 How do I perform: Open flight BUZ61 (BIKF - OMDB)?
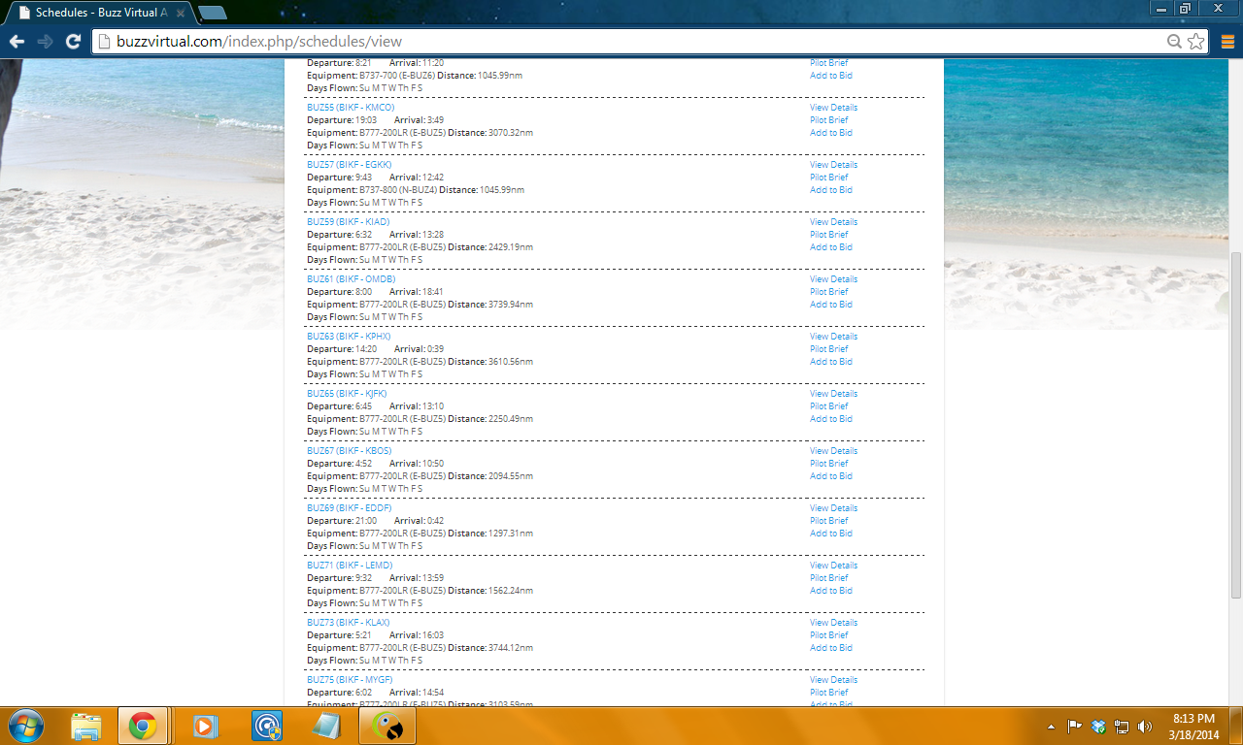pos(352,279)
